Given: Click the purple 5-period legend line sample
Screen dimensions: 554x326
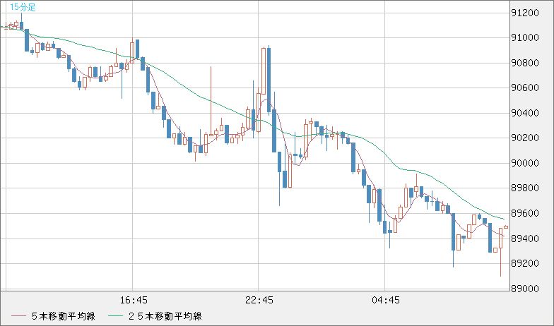Looking at the screenshot, I should [x=18, y=316].
